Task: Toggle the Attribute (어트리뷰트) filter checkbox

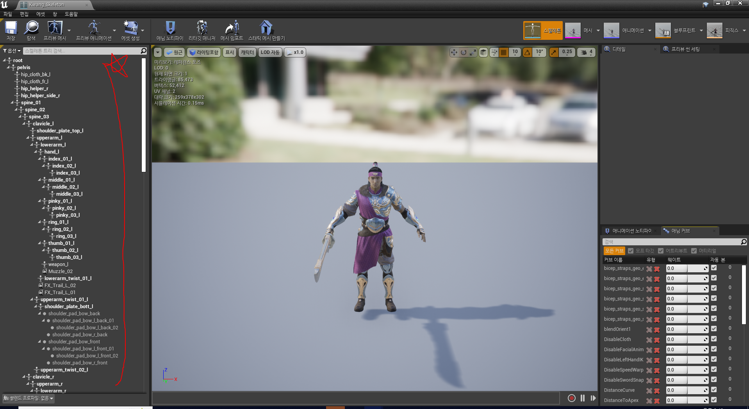Action: coord(661,251)
